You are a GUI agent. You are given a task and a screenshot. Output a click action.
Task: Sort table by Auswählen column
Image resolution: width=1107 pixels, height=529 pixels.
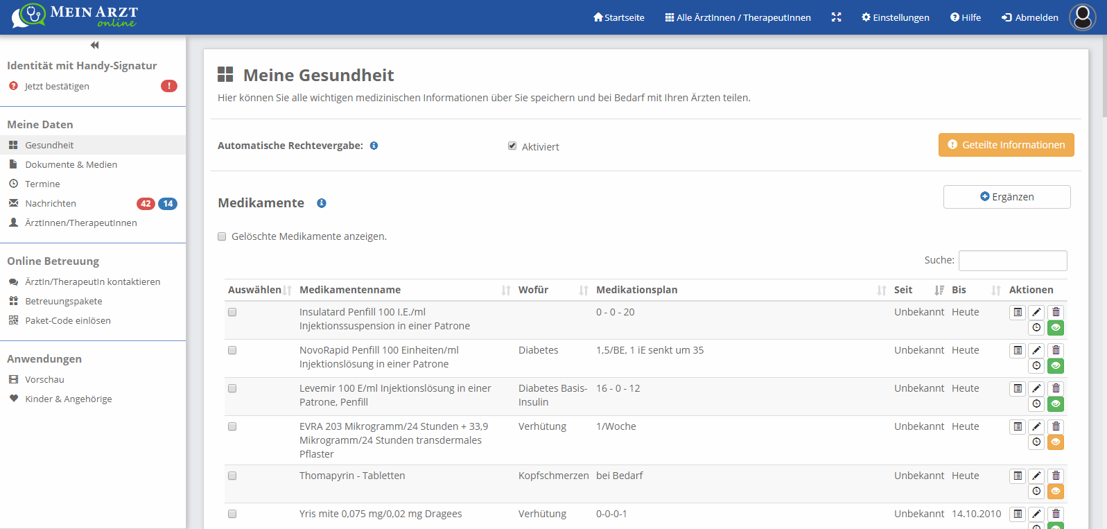coord(259,290)
